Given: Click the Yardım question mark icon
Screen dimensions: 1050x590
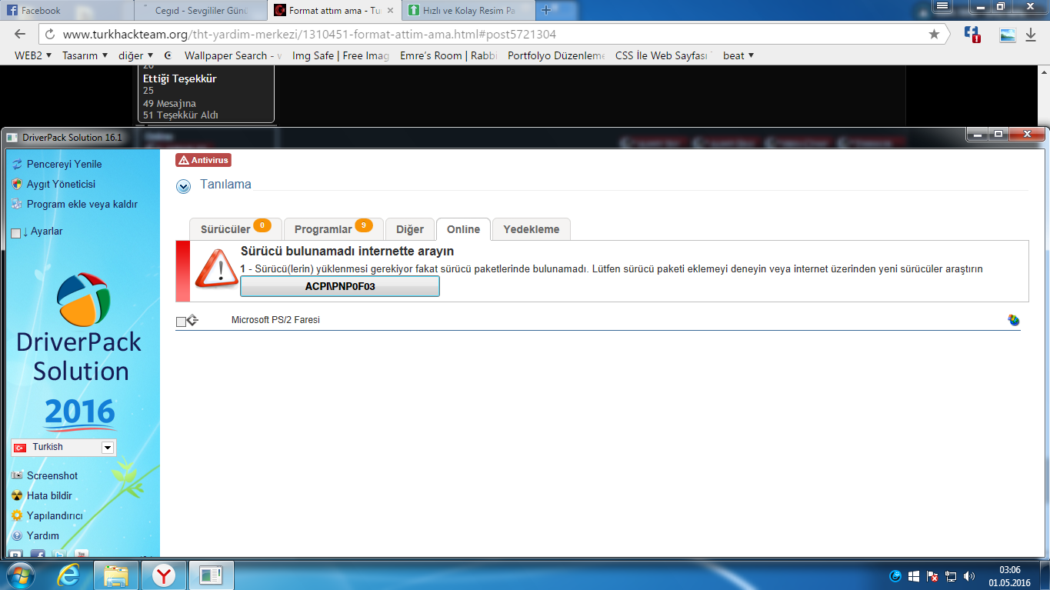Looking at the screenshot, I should 17,535.
